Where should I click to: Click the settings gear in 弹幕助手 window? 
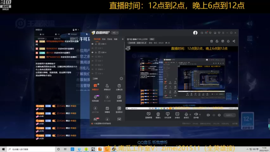coord(76,30)
